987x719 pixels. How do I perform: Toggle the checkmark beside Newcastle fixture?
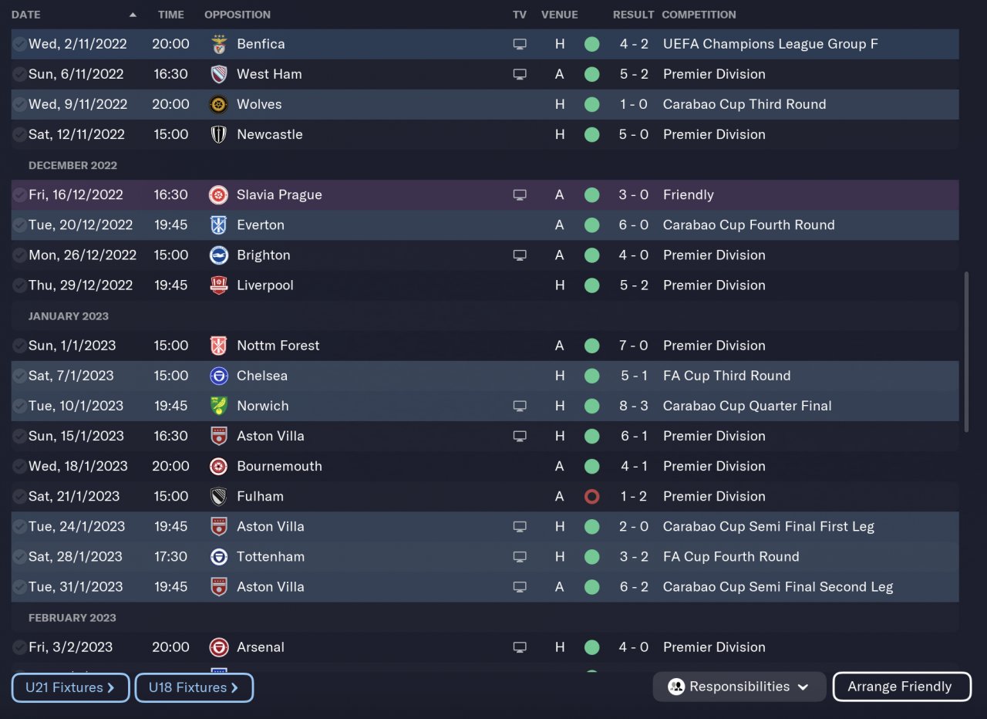point(19,134)
